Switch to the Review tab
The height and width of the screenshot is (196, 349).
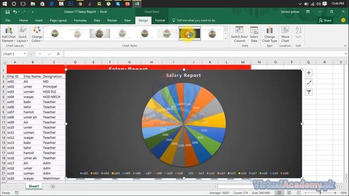tap(112, 20)
